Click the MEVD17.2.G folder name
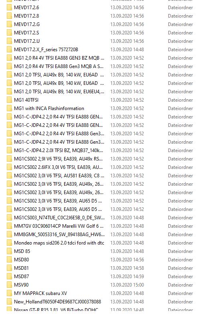This screenshot has width=212, height=317. 27,24
